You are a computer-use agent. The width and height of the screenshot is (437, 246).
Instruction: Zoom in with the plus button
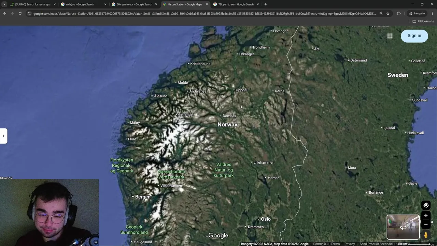(426, 216)
